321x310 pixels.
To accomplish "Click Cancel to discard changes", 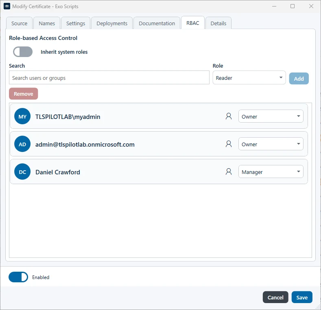I will point(275,297).
